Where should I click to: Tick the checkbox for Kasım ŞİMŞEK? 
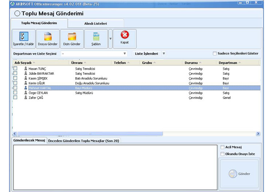[x=15, y=78]
